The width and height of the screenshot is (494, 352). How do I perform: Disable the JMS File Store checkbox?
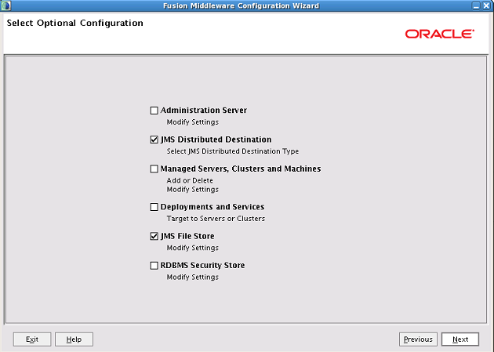[x=154, y=236]
